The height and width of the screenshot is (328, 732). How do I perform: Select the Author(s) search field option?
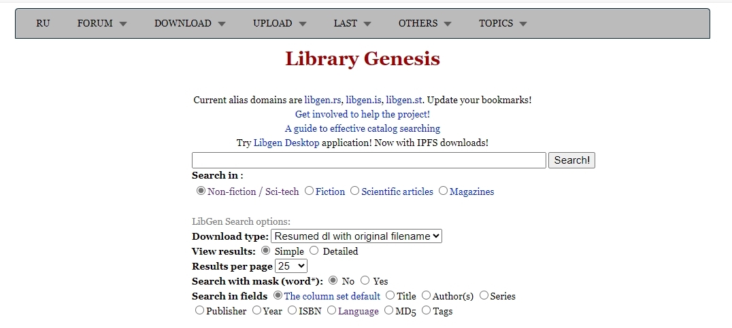tap(427, 295)
